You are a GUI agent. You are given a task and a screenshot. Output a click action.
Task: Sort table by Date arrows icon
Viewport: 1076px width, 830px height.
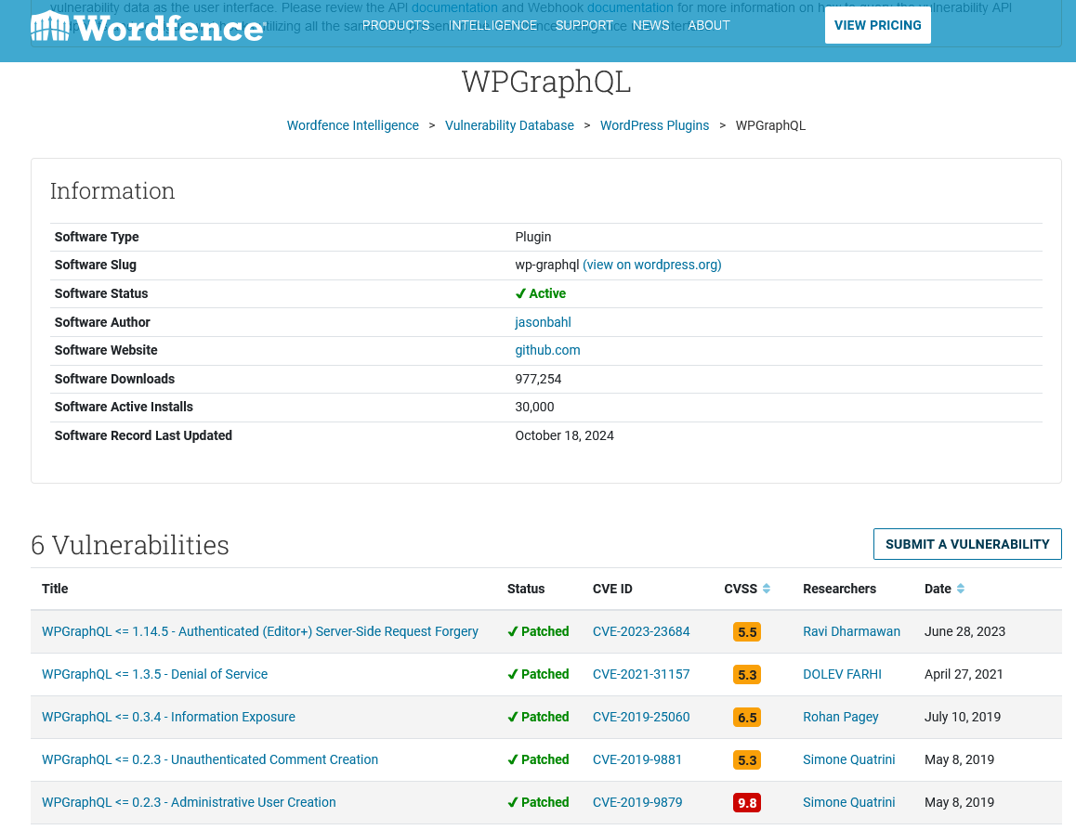pos(961,589)
